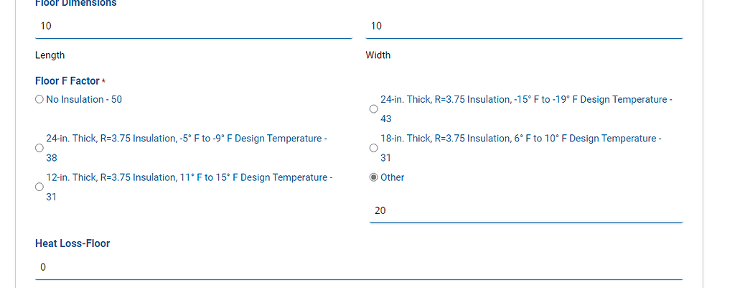Screen dimensions: 735x288
Task: Choose the 24-in. Thick -15° to -19° F option
Action: point(373,109)
